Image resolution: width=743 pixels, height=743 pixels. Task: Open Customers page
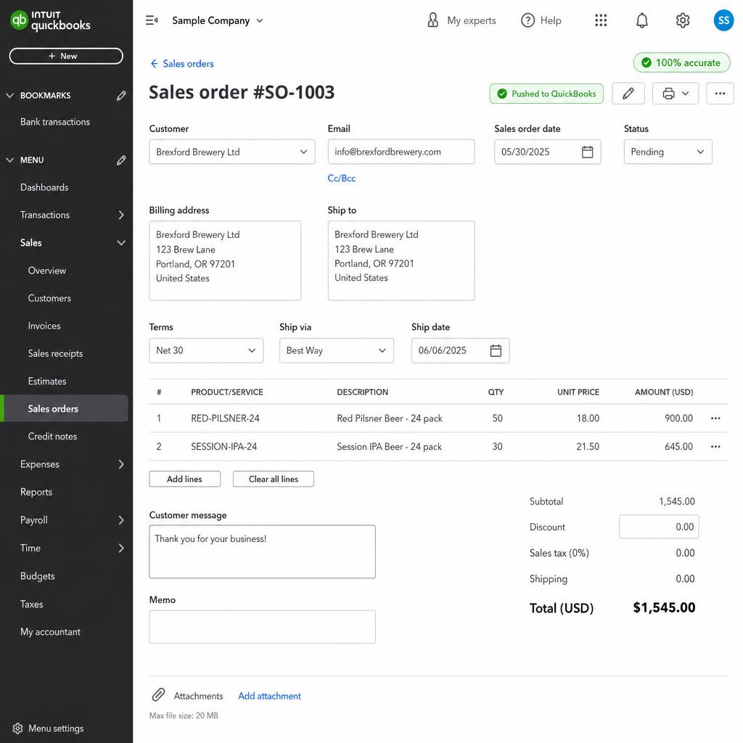(49, 298)
